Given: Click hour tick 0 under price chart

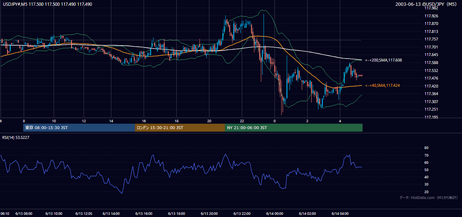Looking at the screenshot, I should (274, 121).
